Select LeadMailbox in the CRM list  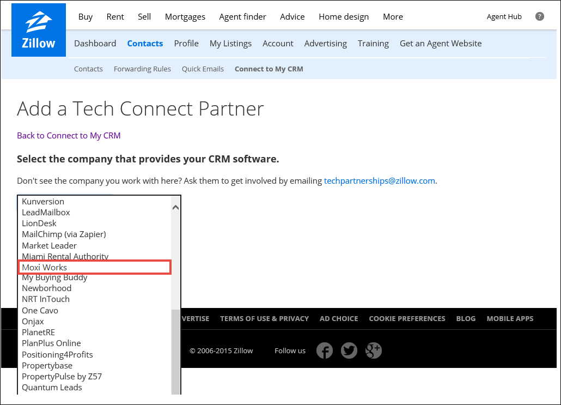pos(95,213)
